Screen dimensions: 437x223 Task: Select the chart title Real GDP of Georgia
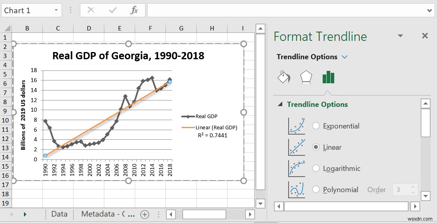tap(128, 56)
